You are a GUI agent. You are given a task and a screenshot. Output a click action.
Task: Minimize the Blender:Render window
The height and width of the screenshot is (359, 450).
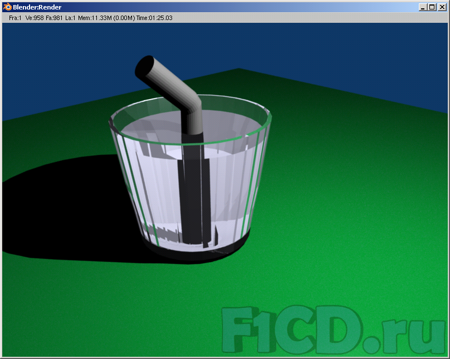422,7
